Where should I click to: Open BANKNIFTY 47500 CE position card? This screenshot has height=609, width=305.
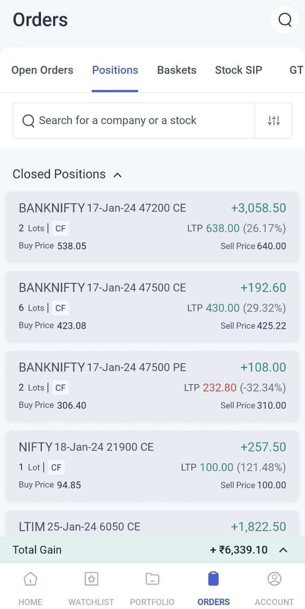coord(152,306)
